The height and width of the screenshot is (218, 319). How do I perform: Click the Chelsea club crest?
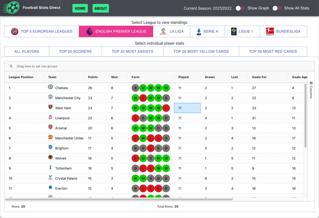coord(50,87)
